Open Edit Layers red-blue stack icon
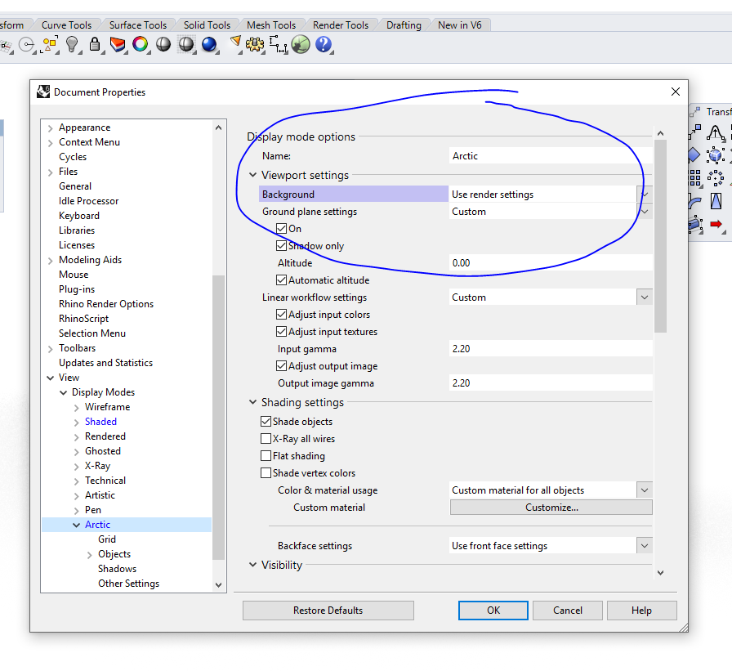732x671 pixels. (118, 45)
